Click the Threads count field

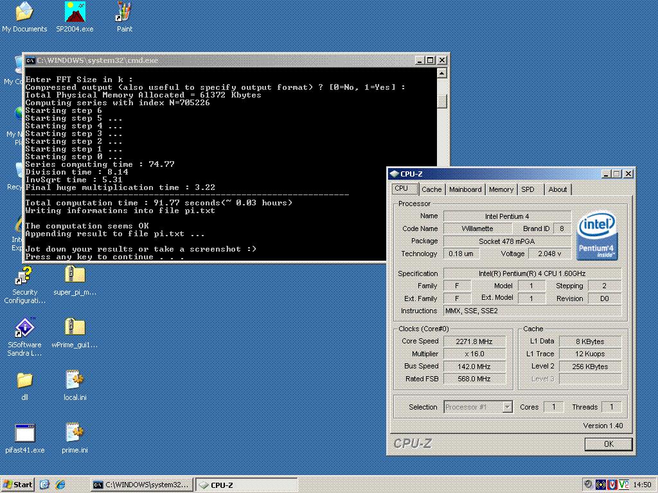tap(611, 406)
